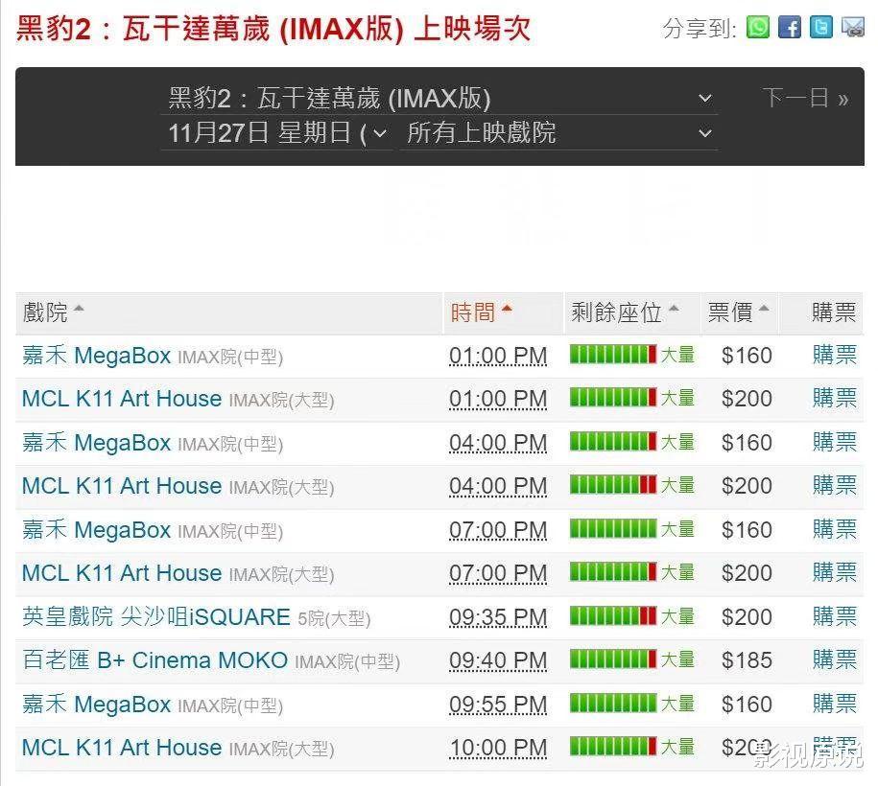Buy tickets for MCL K11 01:00 PM showing
The width and height of the screenshot is (878, 786).
point(834,399)
